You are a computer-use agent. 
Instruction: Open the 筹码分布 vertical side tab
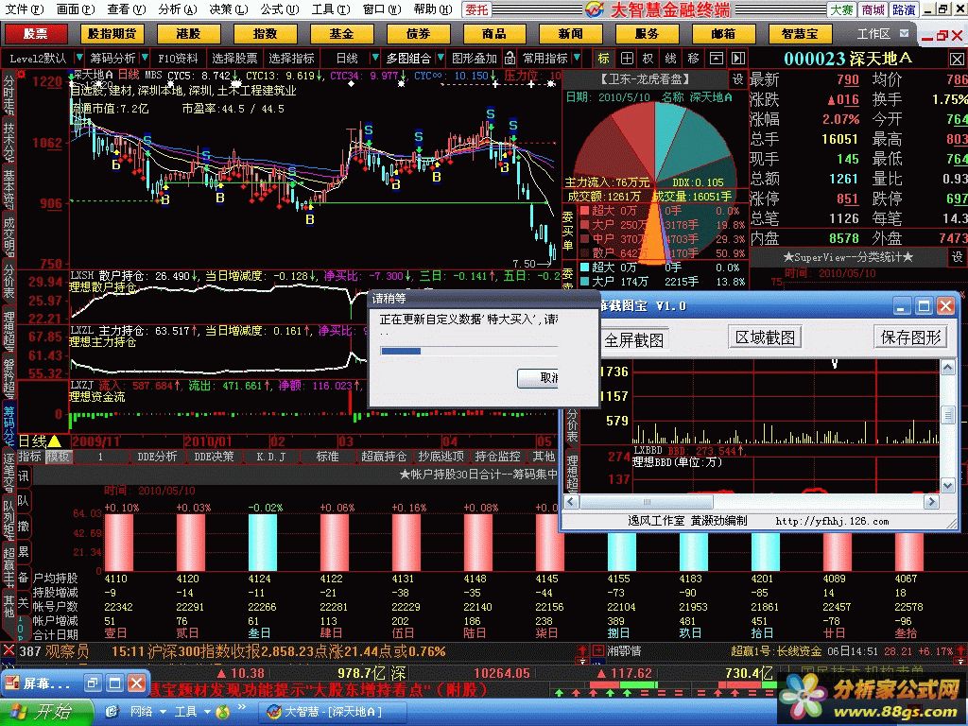click(x=9, y=425)
